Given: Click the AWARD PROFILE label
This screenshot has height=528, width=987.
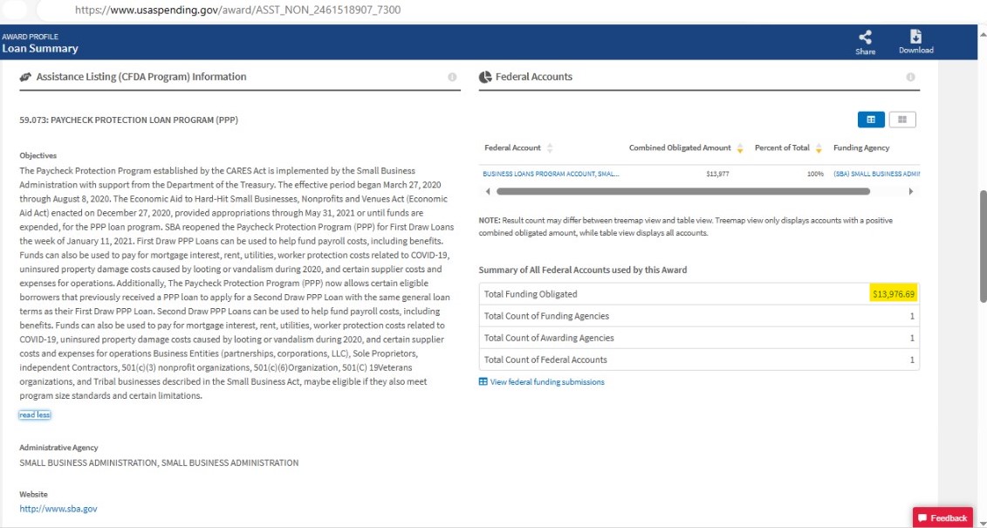Looking at the screenshot, I should pyautogui.click(x=31, y=37).
